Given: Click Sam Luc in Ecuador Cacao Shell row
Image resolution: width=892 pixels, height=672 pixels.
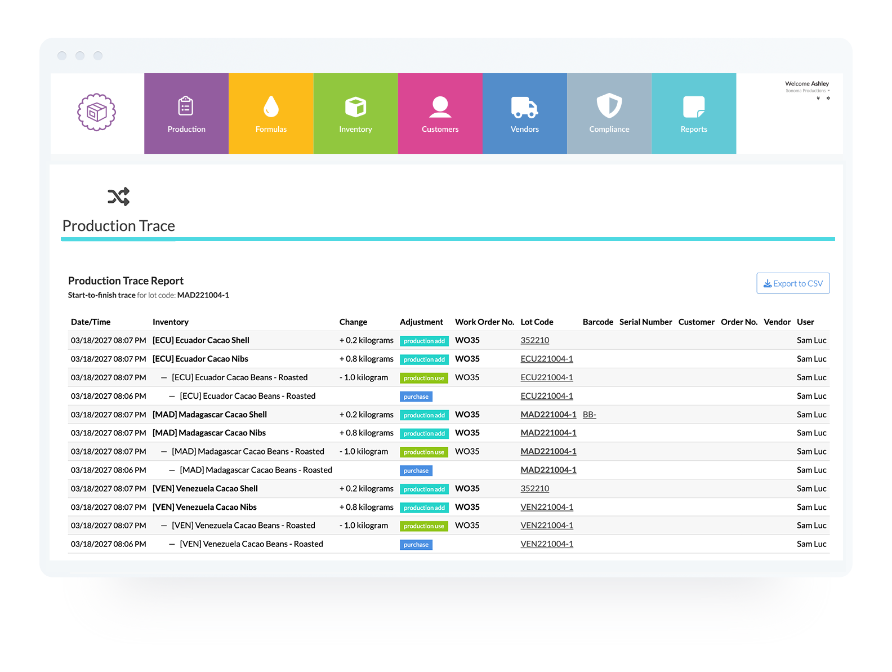Looking at the screenshot, I should (811, 340).
